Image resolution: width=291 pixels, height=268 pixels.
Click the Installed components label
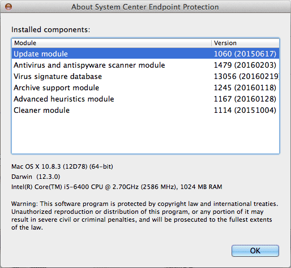(51, 30)
